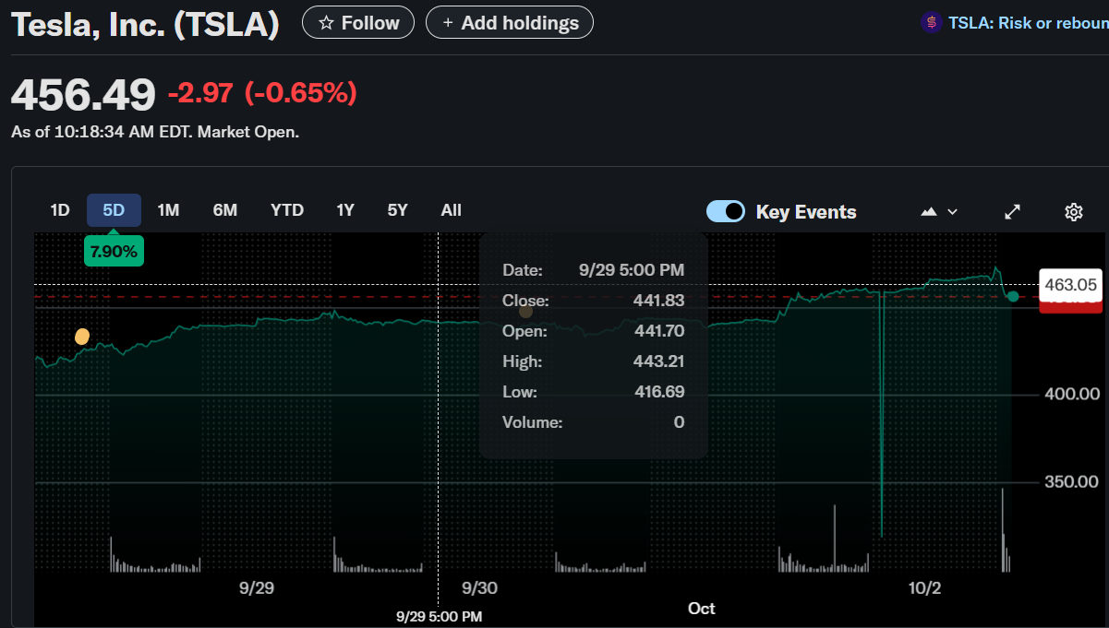Screen dimensions: 1109x628
Task: Select the All time range
Action: pyautogui.click(x=451, y=210)
